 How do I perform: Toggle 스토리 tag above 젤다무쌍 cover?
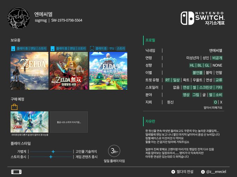(x=82, y=49)
